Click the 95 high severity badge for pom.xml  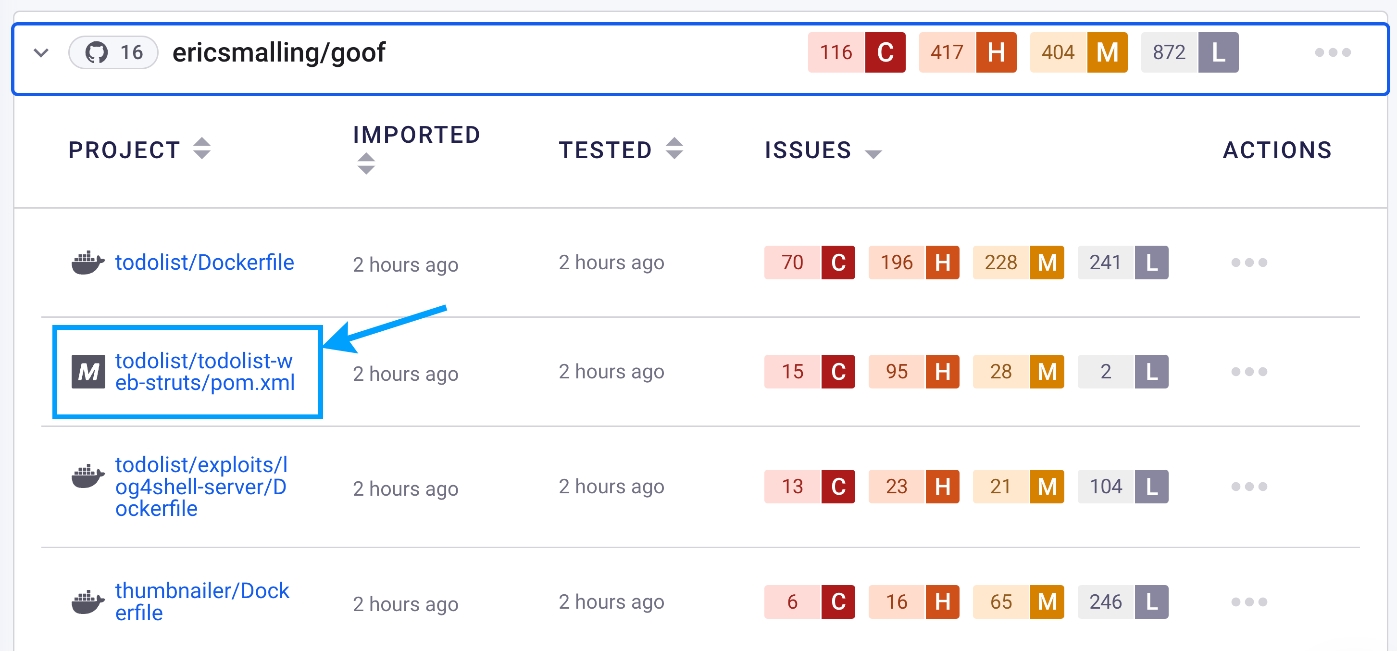coord(913,372)
